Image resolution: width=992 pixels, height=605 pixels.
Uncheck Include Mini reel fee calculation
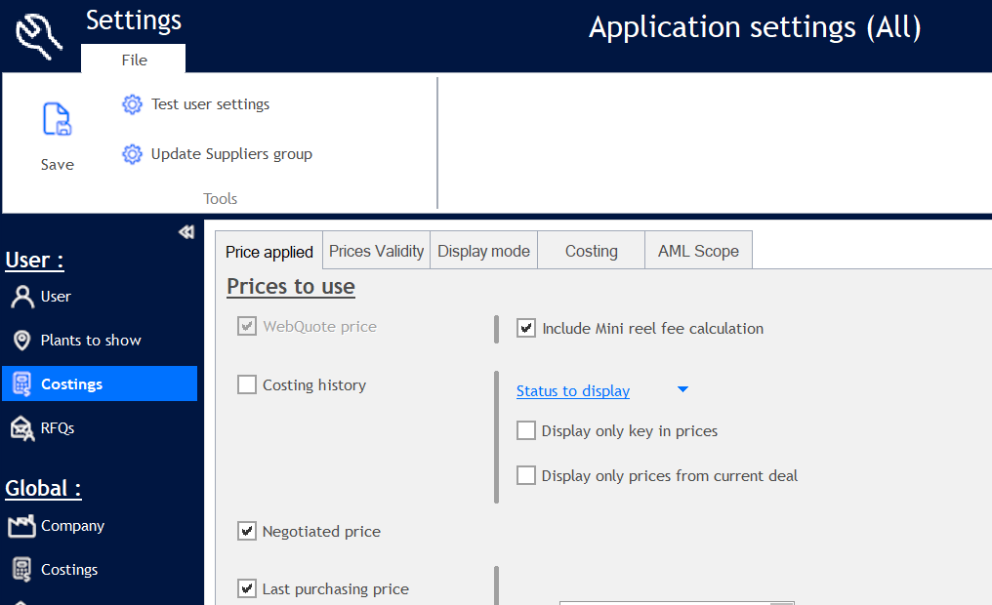(x=526, y=329)
